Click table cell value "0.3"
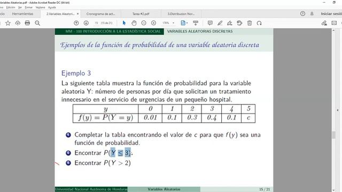 [x=192, y=117]
